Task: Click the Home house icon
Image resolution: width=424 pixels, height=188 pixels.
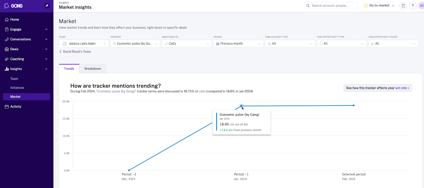Action: click(7, 20)
